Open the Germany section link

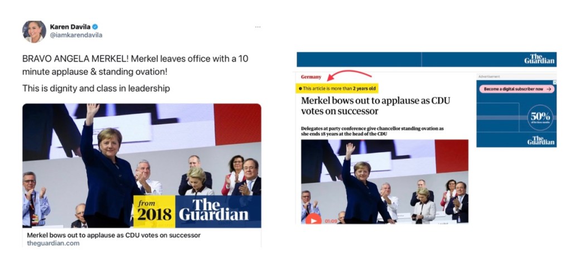[311, 77]
